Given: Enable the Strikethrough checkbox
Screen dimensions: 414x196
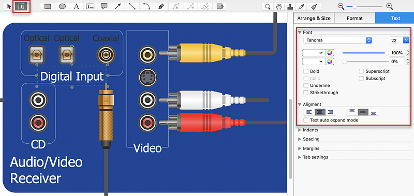Looking at the screenshot, I should coord(306,93).
